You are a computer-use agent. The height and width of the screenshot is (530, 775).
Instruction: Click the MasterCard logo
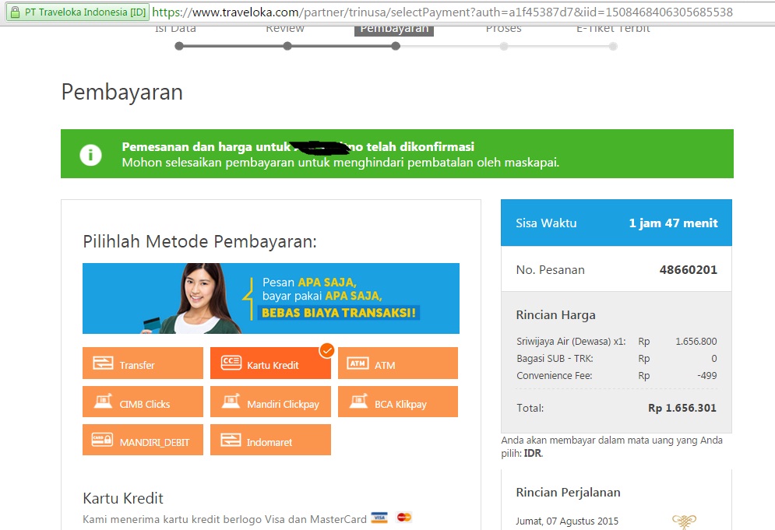(404, 517)
